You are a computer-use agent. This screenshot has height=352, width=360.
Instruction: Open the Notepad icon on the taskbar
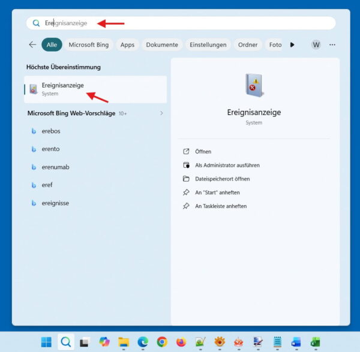click(277, 342)
